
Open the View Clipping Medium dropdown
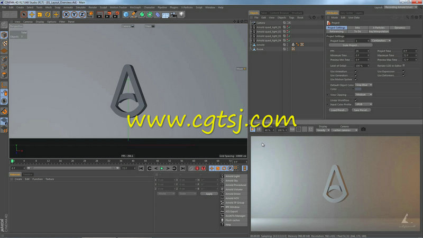[364, 95]
